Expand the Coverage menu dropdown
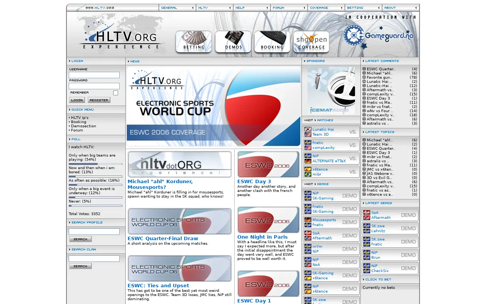 [x=326, y=8]
